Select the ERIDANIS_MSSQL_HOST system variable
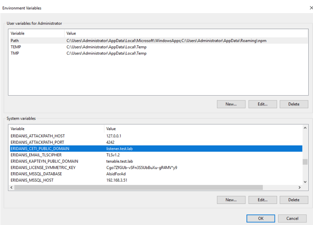 click(156, 180)
